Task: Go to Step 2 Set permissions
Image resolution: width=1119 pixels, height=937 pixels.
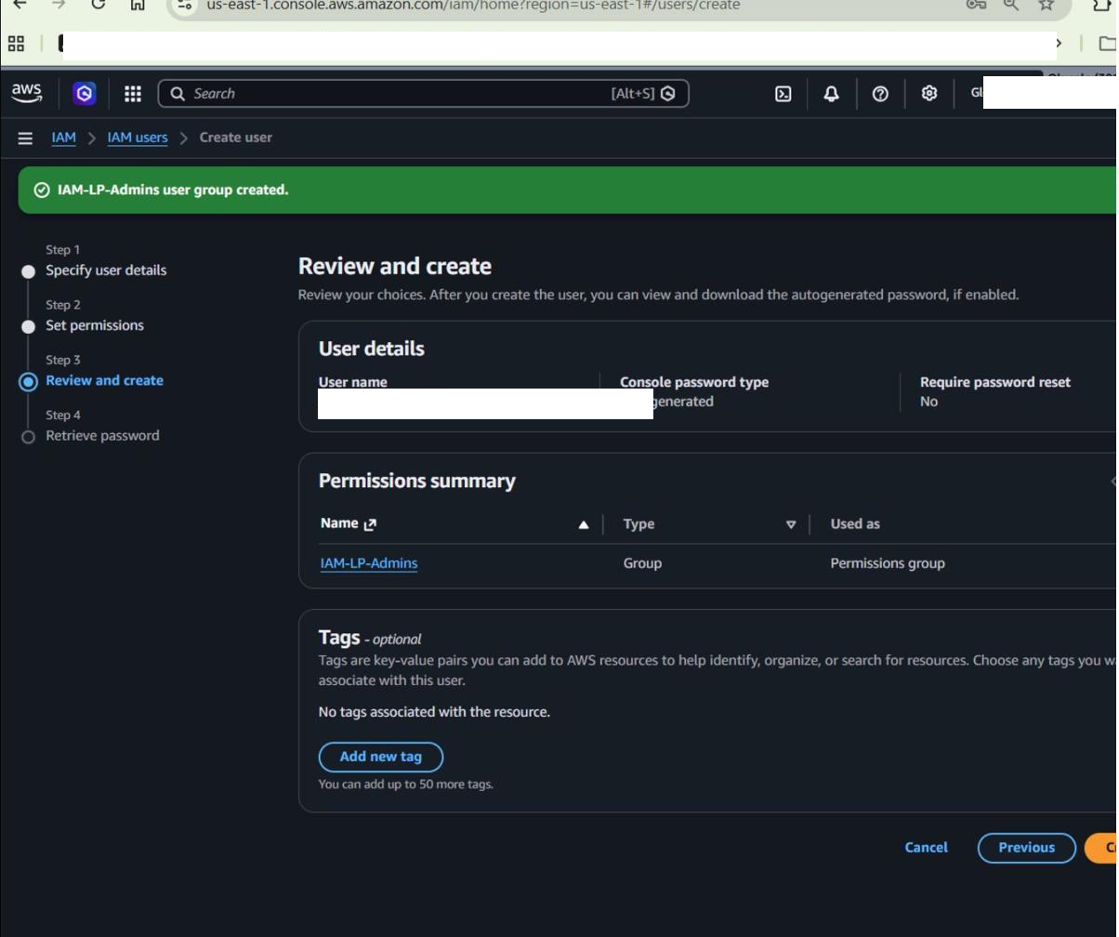Action: coord(95,325)
